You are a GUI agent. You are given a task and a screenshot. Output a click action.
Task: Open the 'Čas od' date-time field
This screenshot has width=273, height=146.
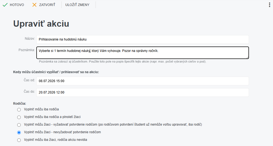tap(143, 81)
